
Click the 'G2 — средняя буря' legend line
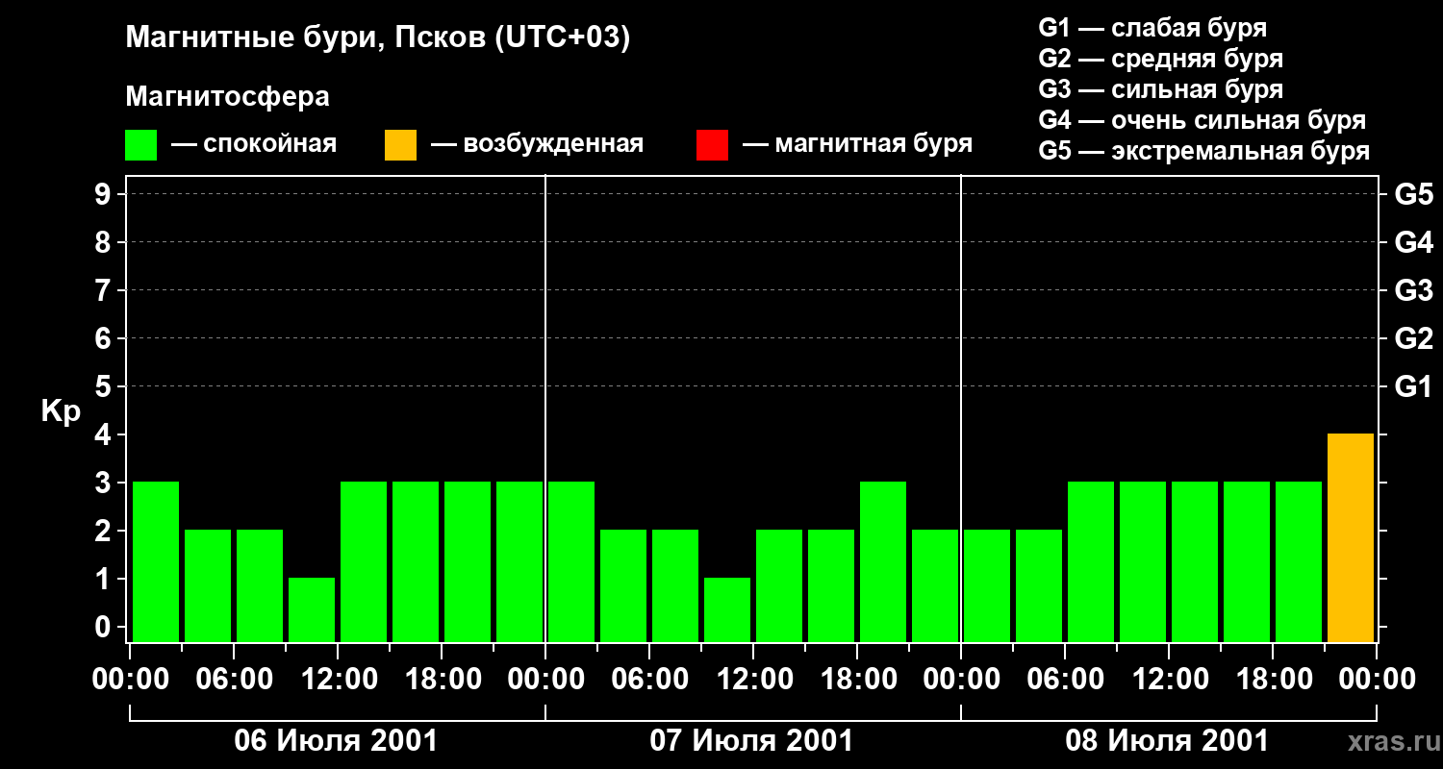point(1161,59)
